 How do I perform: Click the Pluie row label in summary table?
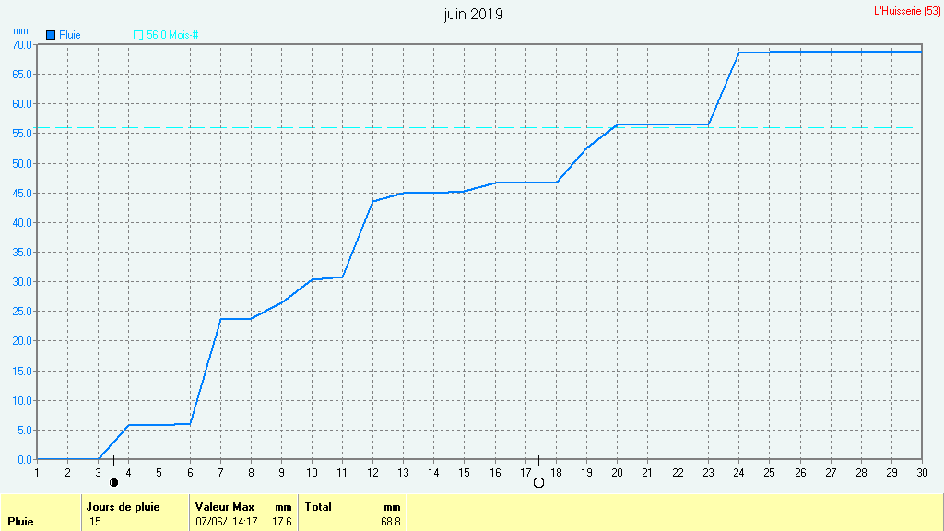coord(20,522)
